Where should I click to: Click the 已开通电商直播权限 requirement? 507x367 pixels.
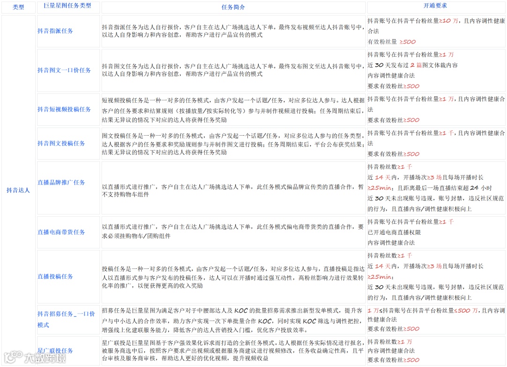[x=394, y=232]
